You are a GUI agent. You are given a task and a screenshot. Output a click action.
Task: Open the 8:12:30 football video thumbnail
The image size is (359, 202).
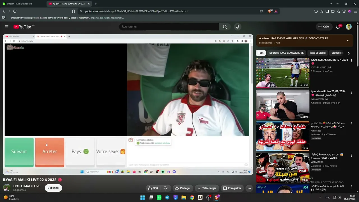pyautogui.click(x=283, y=73)
